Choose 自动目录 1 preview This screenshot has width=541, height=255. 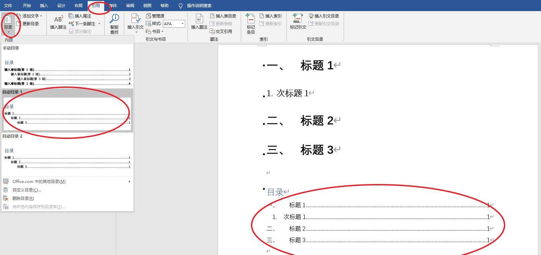point(67,110)
